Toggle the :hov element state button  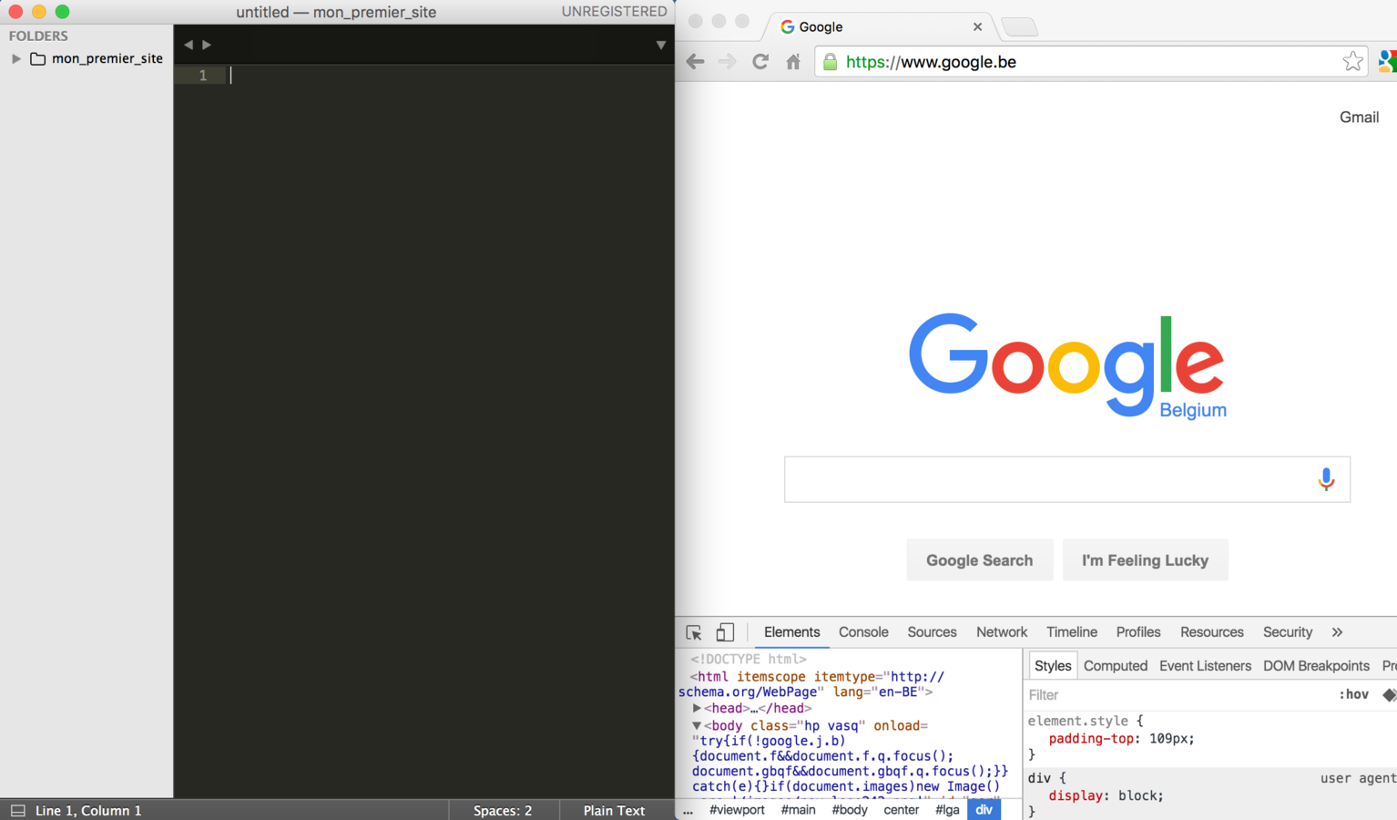click(1353, 695)
